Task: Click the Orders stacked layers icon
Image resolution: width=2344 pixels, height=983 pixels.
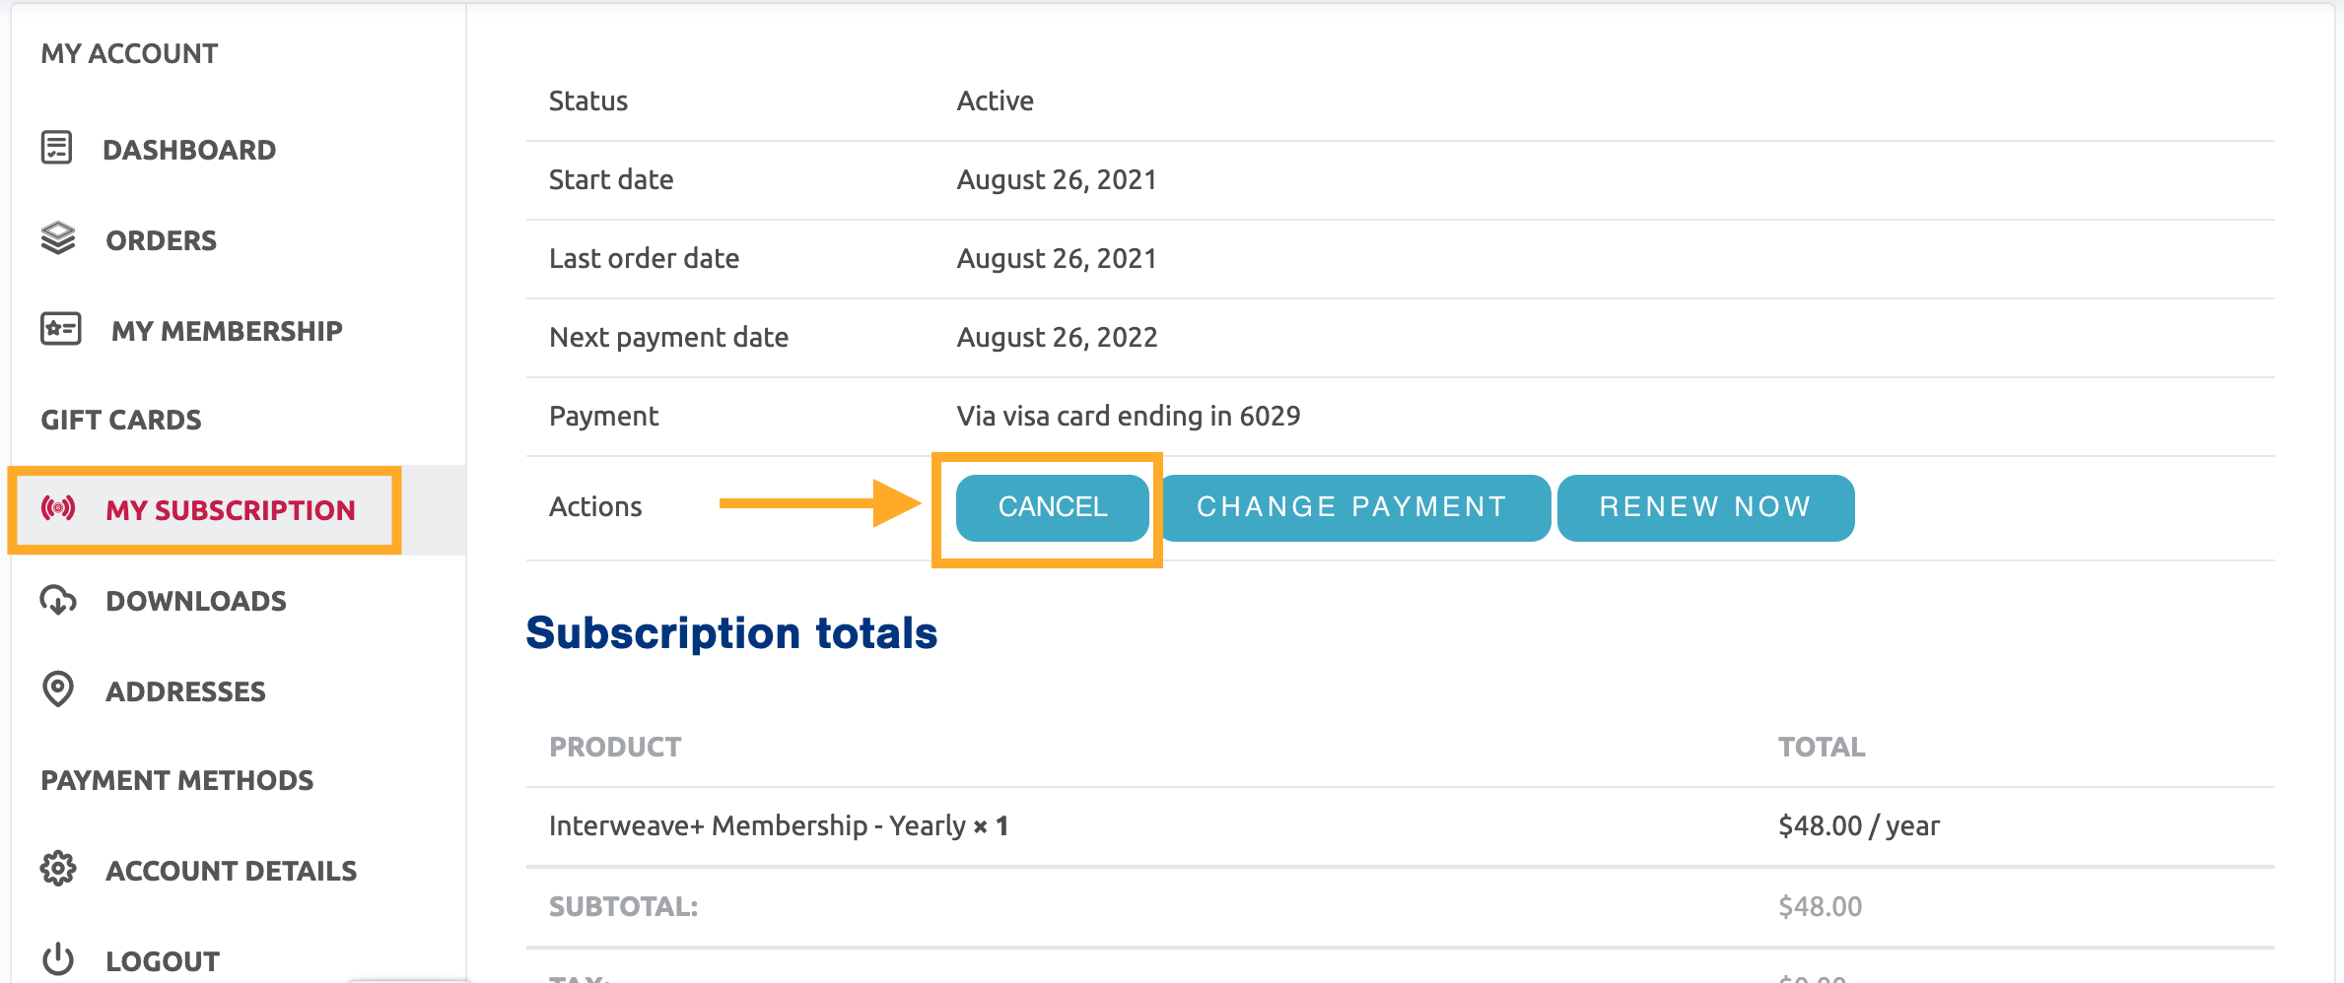Action: coord(58,238)
